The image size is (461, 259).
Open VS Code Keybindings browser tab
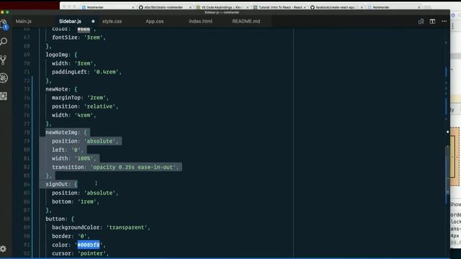tap(222, 7)
